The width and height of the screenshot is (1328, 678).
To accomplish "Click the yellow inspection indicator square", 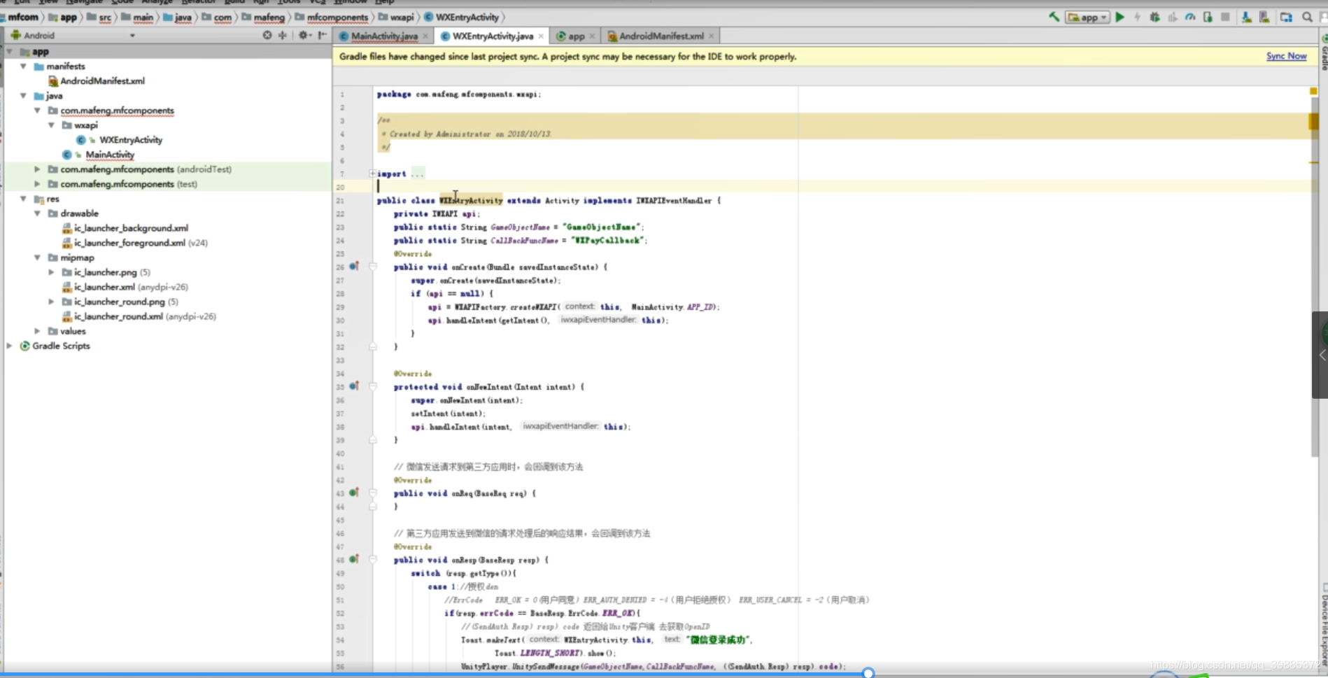I will click(x=1313, y=92).
